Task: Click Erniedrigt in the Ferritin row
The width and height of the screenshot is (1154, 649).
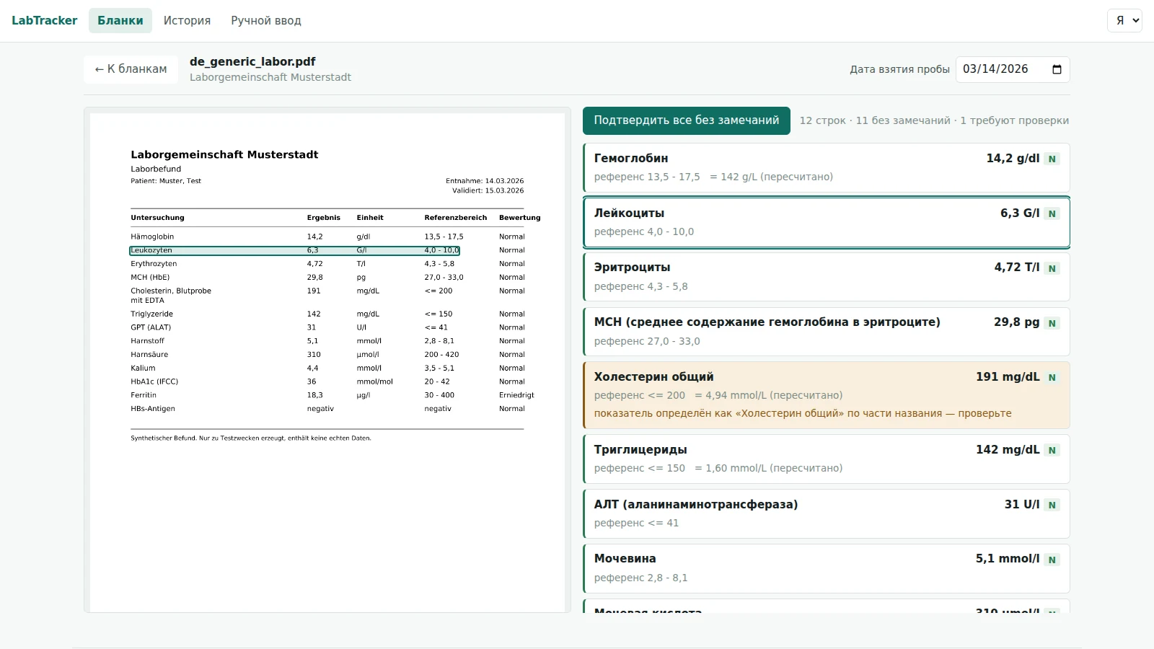Action: click(516, 395)
